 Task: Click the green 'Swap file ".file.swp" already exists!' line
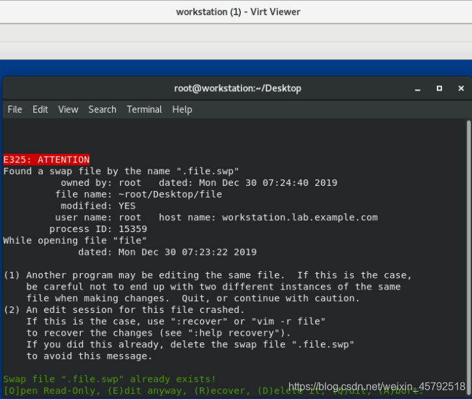coord(109,379)
